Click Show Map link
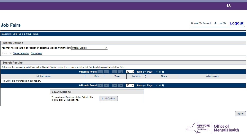 [37, 53]
